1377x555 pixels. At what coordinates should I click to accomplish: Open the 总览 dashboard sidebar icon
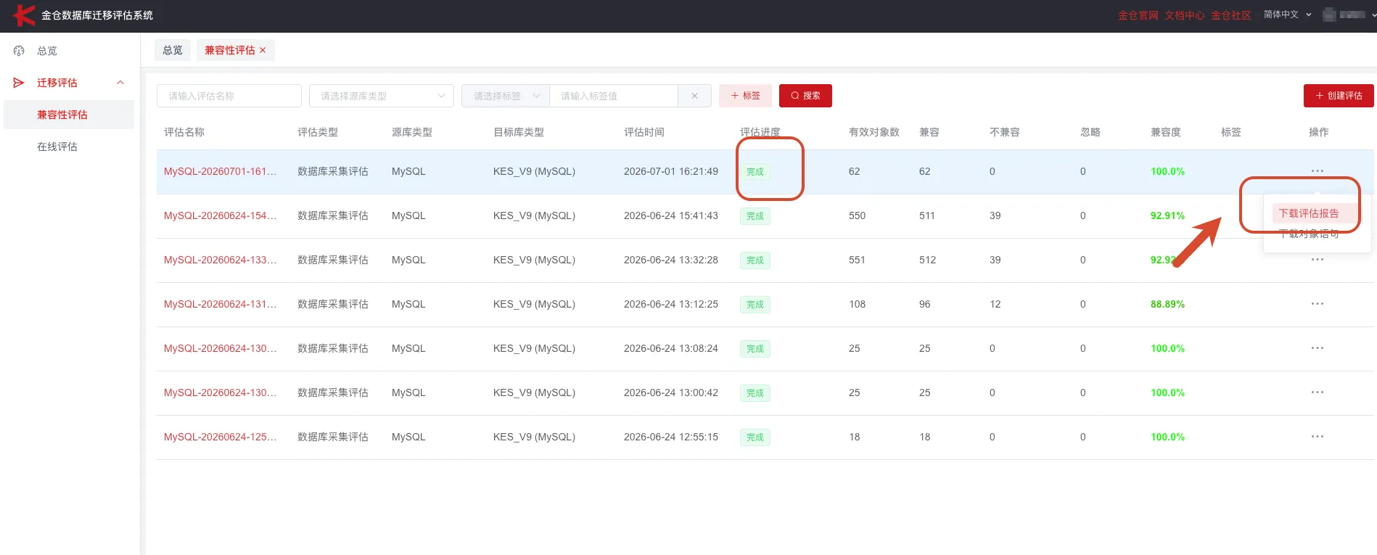[20, 51]
